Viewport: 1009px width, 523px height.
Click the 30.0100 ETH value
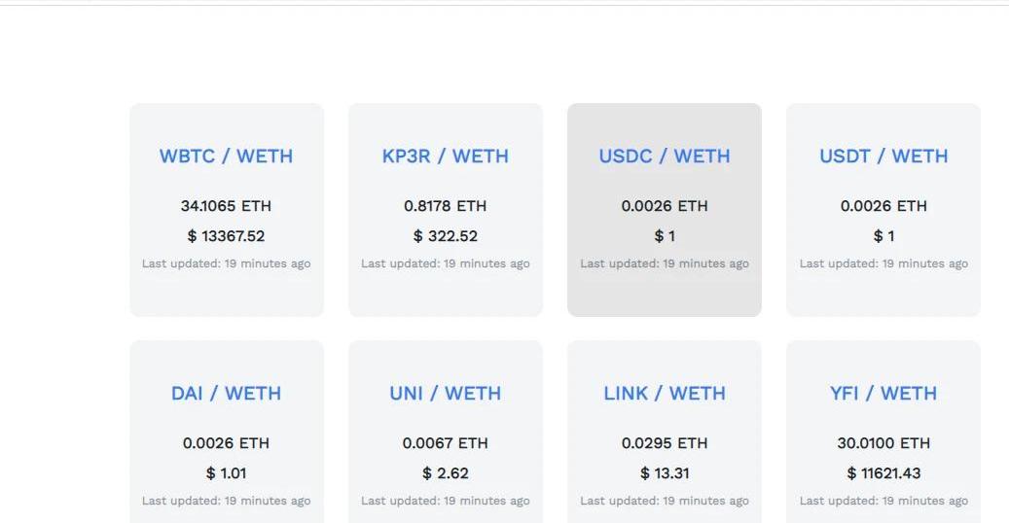(x=883, y=443)
